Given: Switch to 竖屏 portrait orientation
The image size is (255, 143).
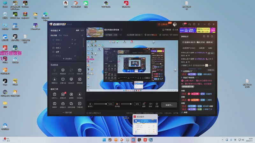Looking at the screenshot, I should 82,31.
